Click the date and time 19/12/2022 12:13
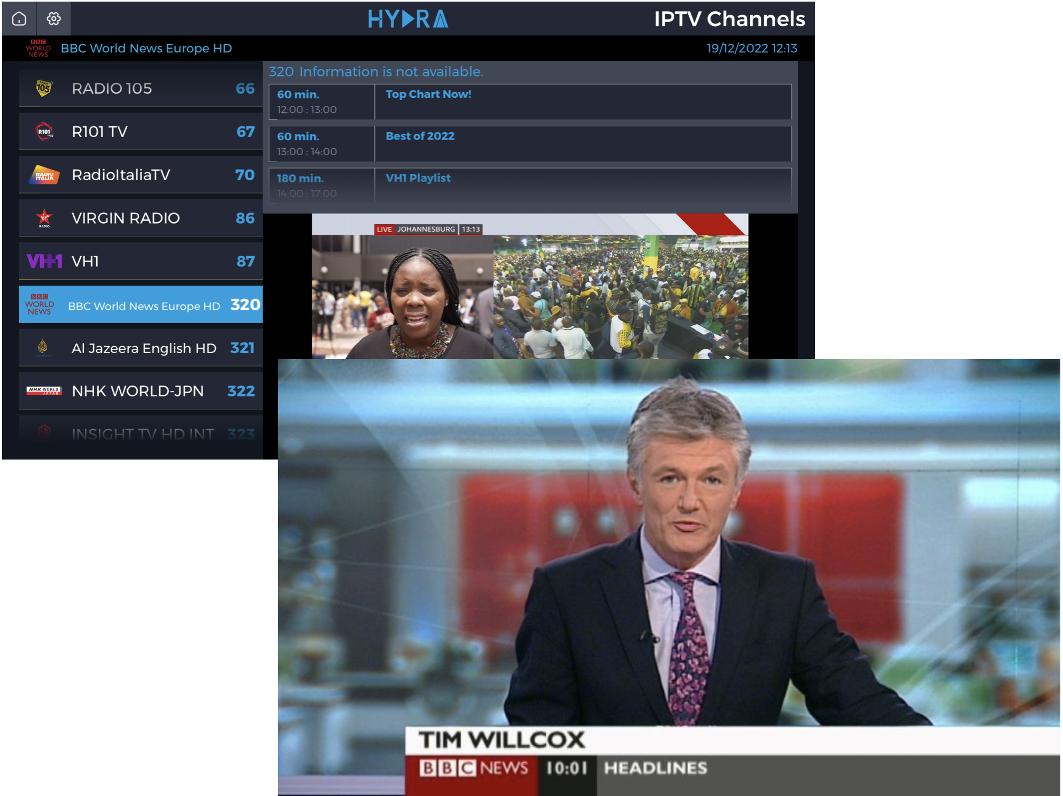The height and width of the screenshot is (796, 1063). (x=752, y=48)
